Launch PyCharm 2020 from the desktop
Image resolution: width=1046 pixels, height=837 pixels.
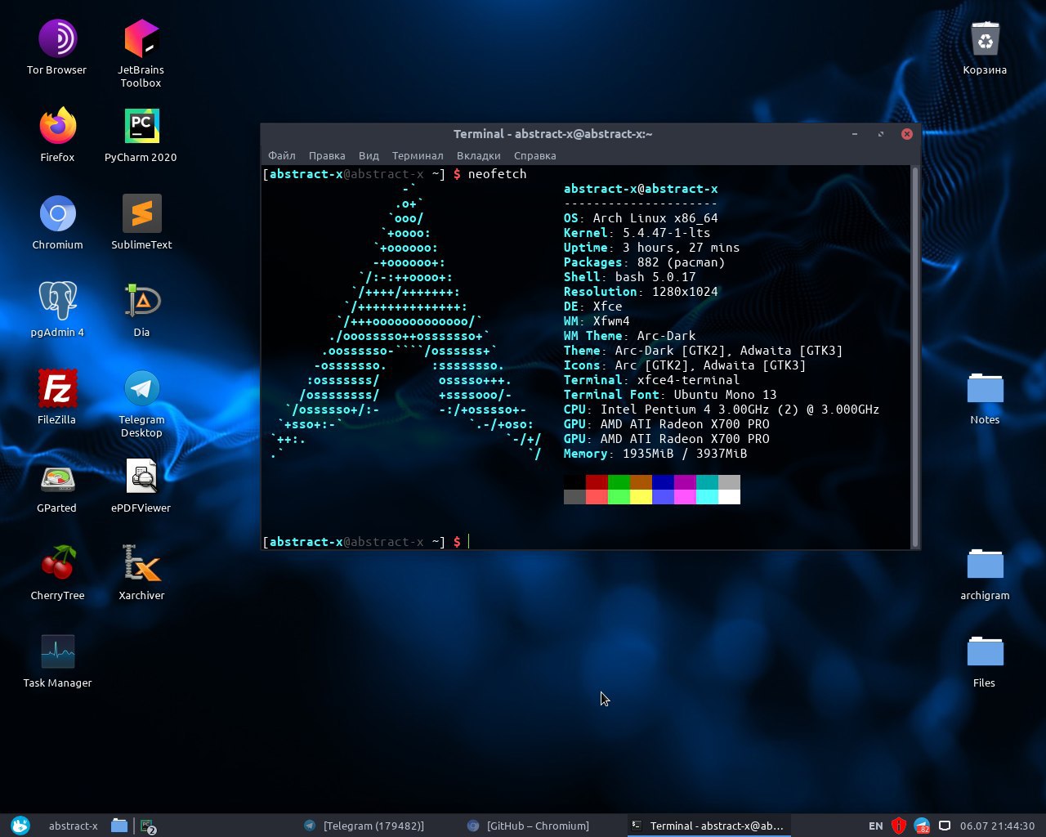click(141, 136)
